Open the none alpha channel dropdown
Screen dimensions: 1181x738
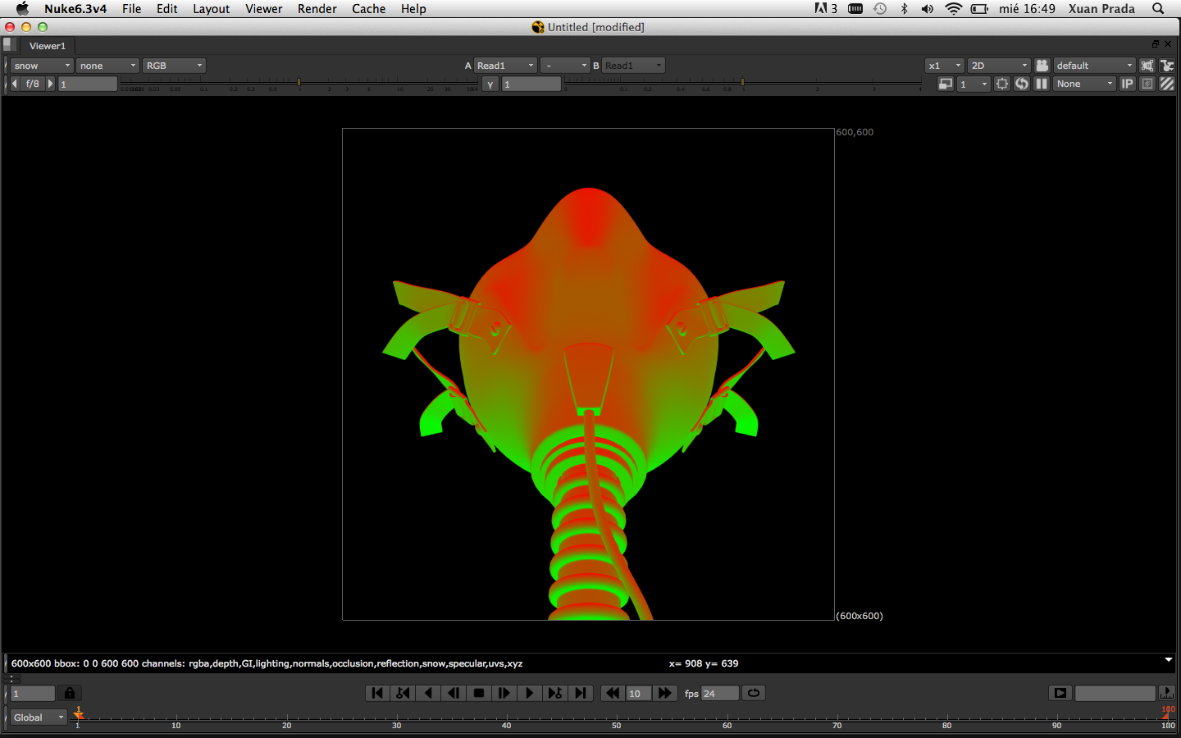point(108,66)
